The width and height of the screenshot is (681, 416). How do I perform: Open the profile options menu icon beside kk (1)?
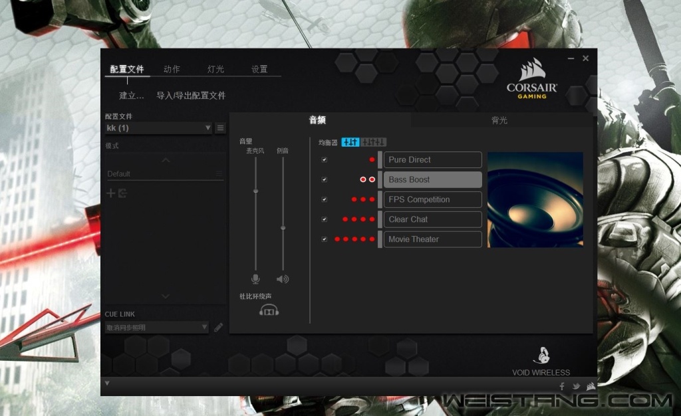click(220, 128)
